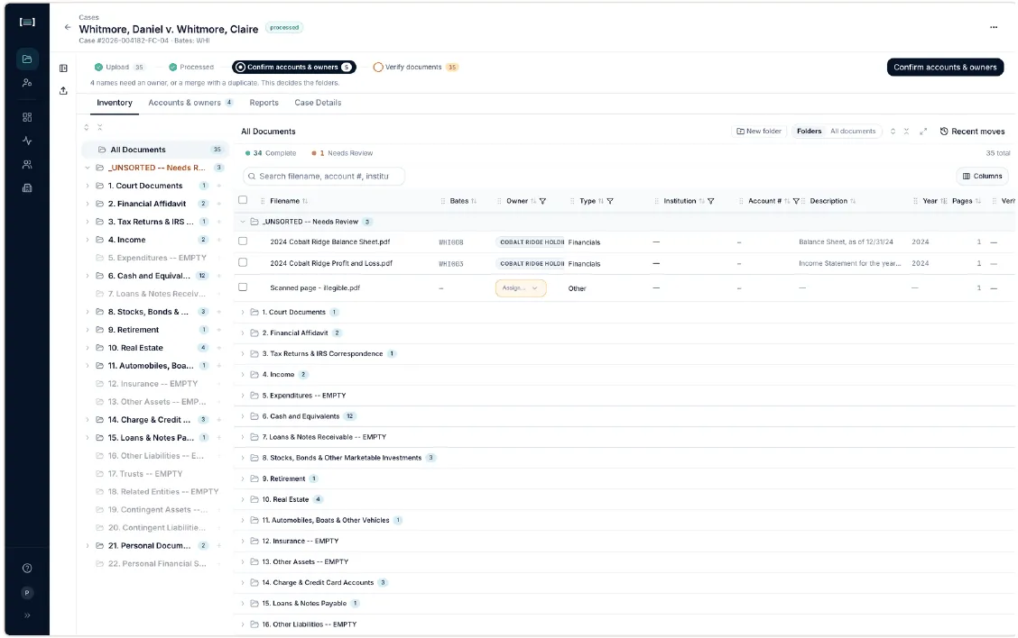Open the dashboard grid icon in sidebar

pyautogui.click(x=26, y=117)
